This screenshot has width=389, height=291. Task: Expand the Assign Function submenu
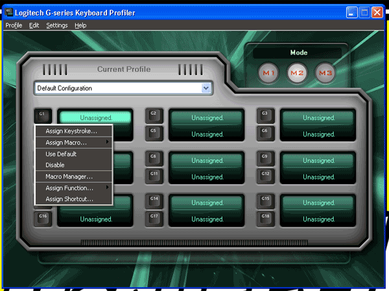74,188
